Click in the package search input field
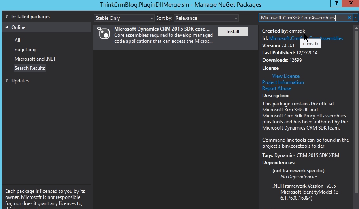The height and width of the screenshot is (209, 359). [x=302, y=18]
